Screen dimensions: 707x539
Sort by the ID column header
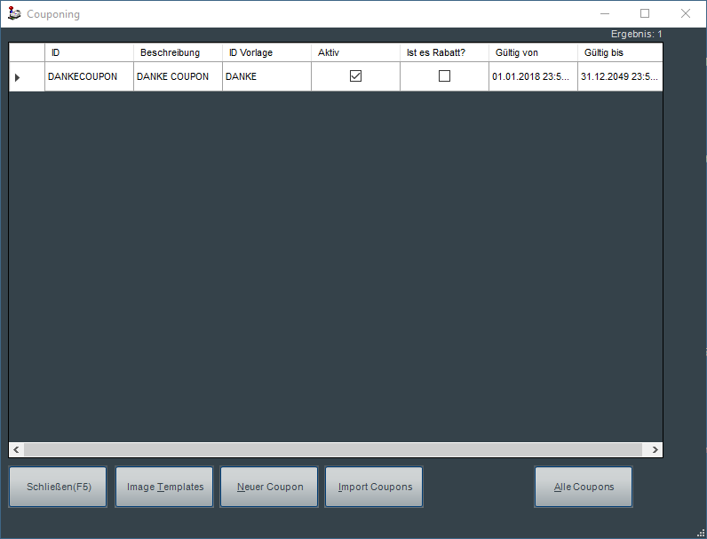point(89,52)
